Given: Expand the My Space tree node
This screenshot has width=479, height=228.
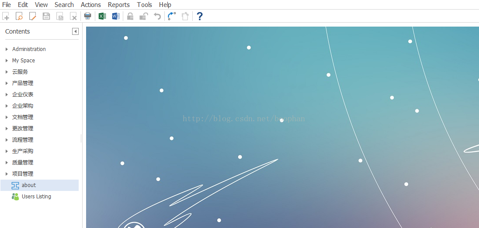Looking at the screenshot, I should [7, 61].
